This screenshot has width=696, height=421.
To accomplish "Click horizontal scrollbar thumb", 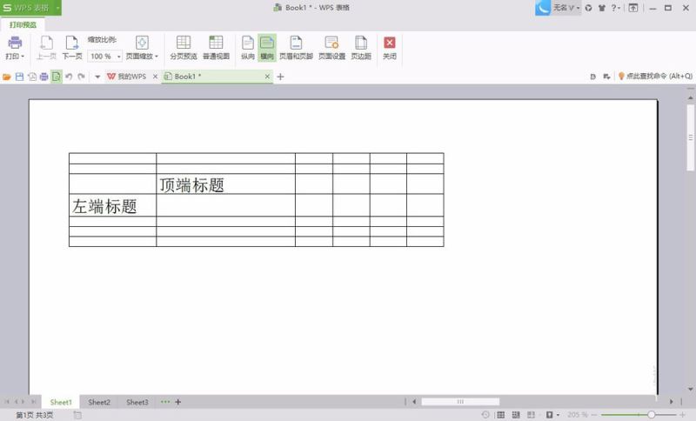I will click(x=460, y=402).
